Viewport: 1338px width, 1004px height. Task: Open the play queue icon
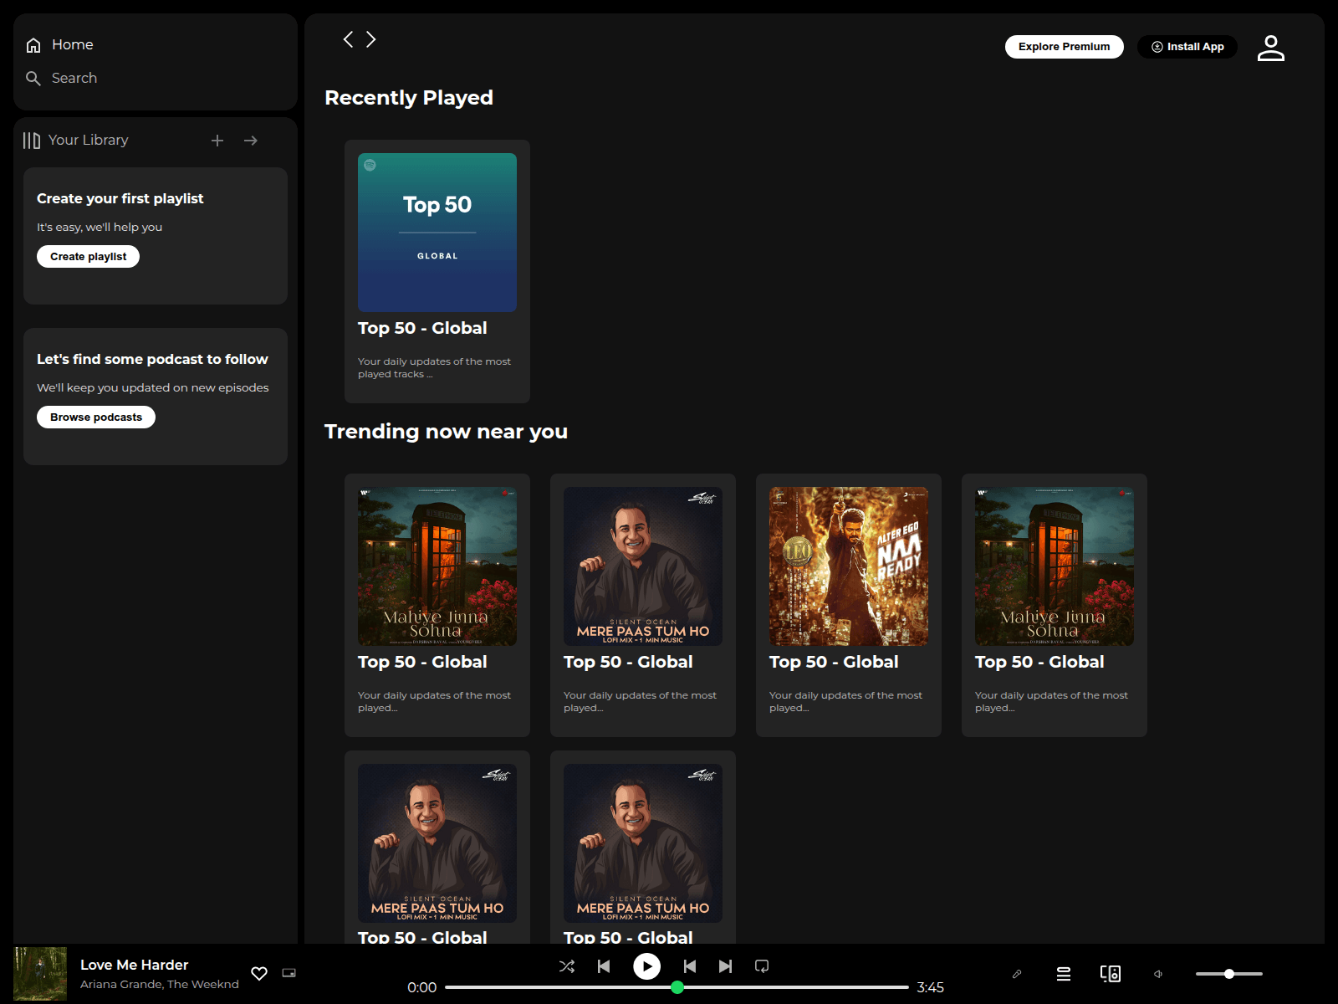tap(1064, 974)
